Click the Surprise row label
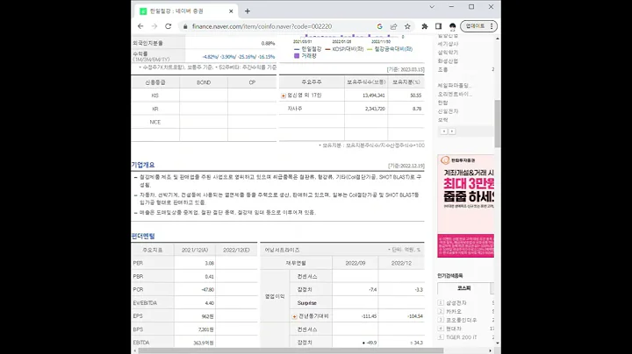 coord(306,303)
